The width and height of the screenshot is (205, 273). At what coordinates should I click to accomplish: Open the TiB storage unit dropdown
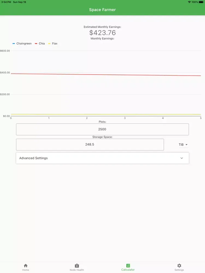183,145
